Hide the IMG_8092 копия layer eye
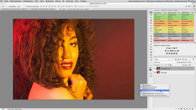Screen dimensions: 196x110 click(155, 68)
